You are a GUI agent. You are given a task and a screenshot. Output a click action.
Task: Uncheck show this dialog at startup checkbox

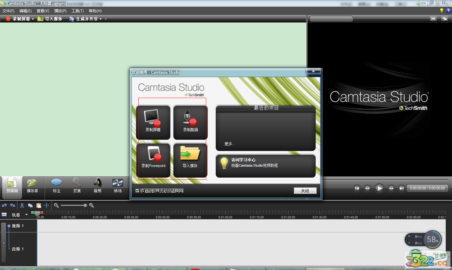[137, 191]
